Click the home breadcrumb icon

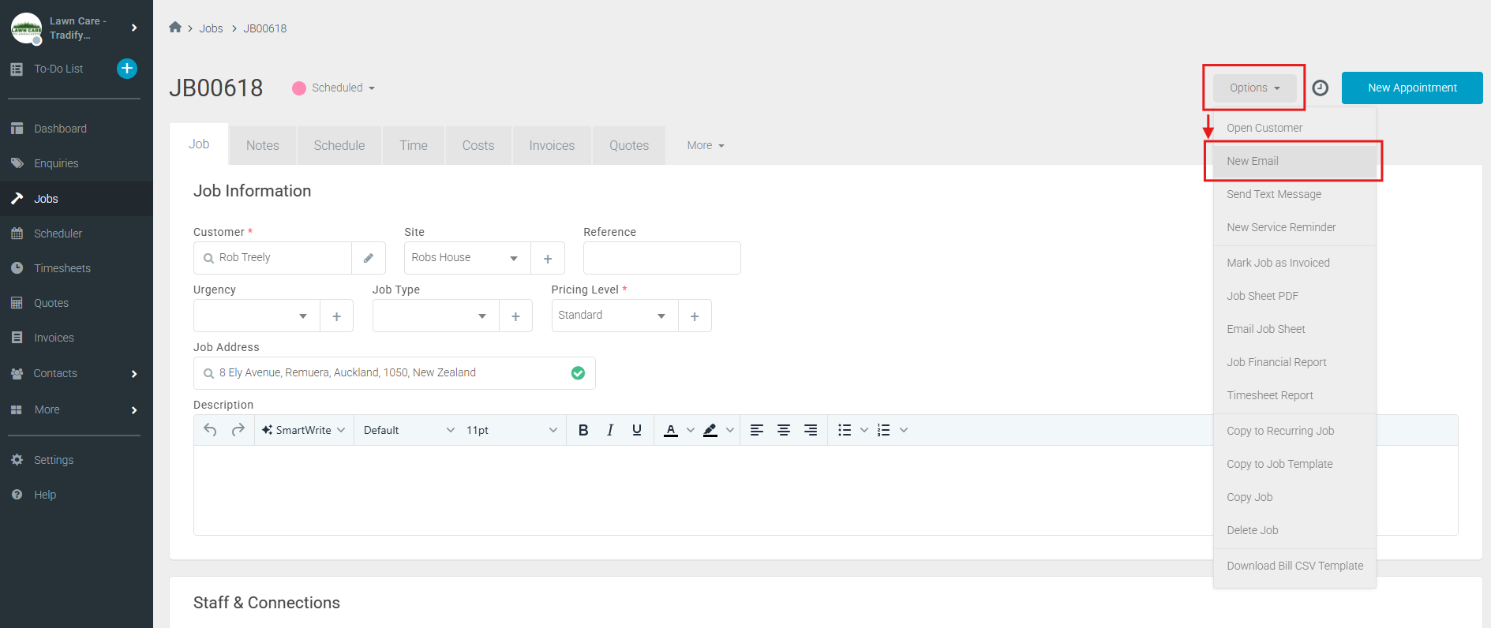click(x=175, y=28)
